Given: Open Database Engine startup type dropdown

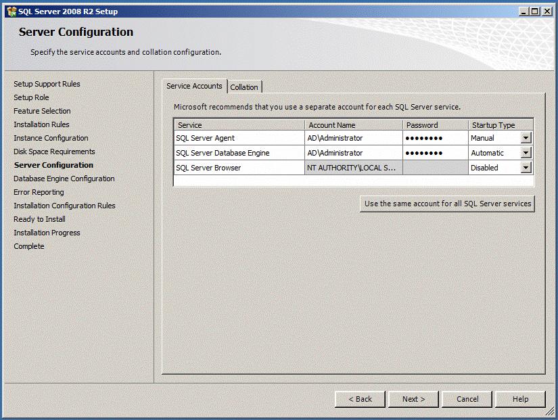Looking at the screenshot, I should pyautogui.click(x=527, y=153).
